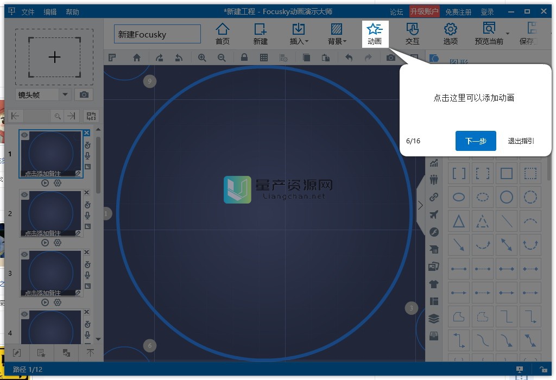
Task: Expand the 插入 insert dropdown
Action: coord(307,41)
